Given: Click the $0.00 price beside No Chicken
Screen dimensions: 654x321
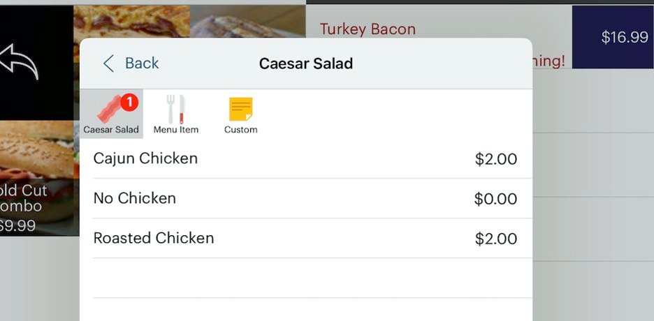Looking at the screenshot, I should coord(495,199).
